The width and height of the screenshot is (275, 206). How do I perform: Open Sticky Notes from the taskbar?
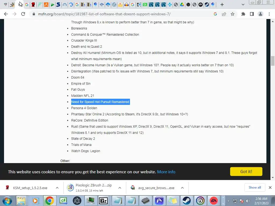click(173, 201)
